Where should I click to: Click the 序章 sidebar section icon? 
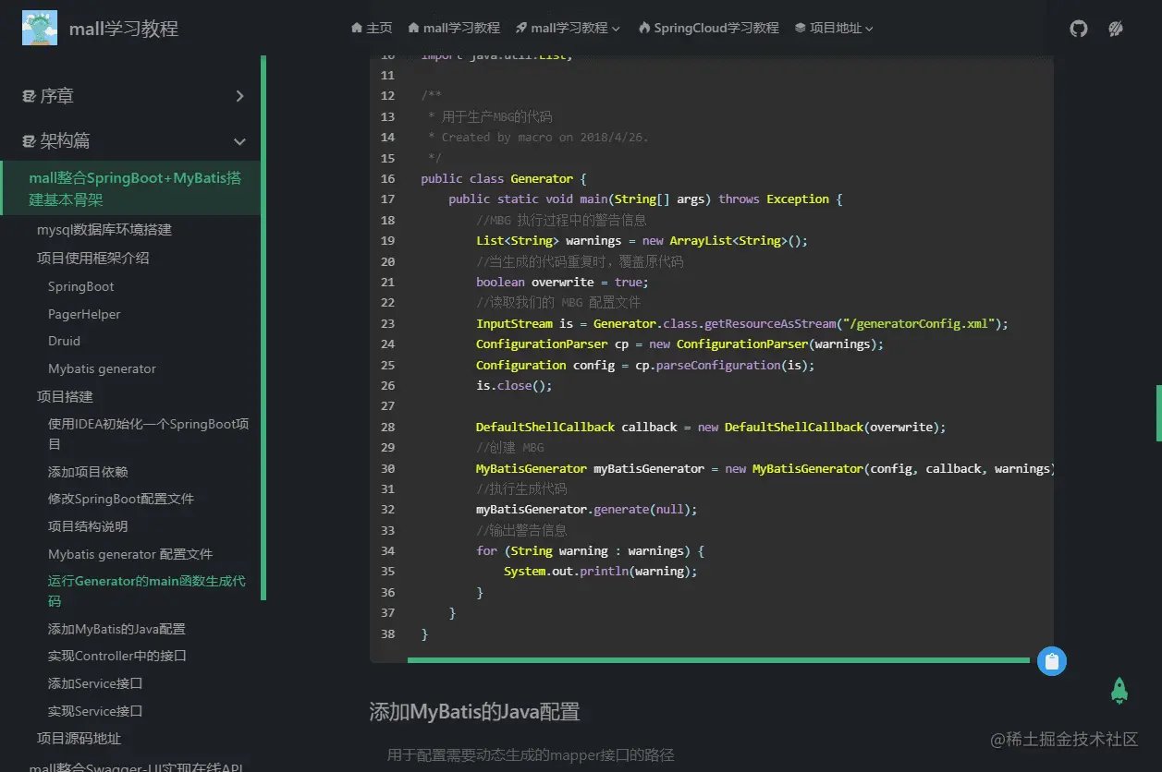29,96
